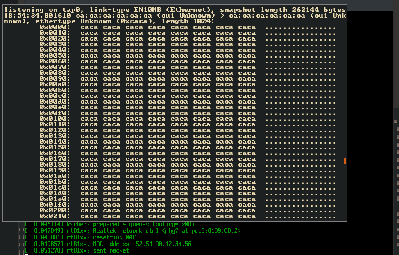Select hex dump offset 0x0170:

55,159
